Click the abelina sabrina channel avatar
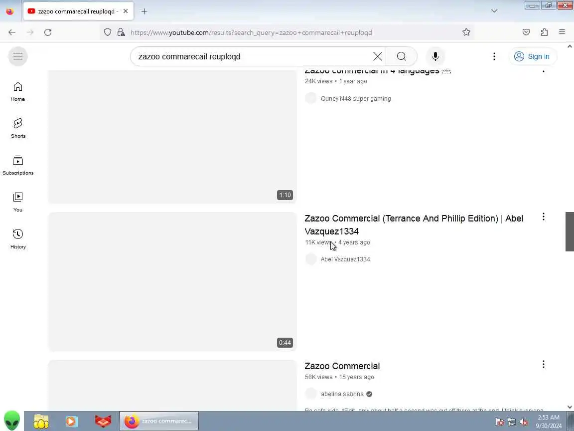574x431 pixels. point(311,394)
